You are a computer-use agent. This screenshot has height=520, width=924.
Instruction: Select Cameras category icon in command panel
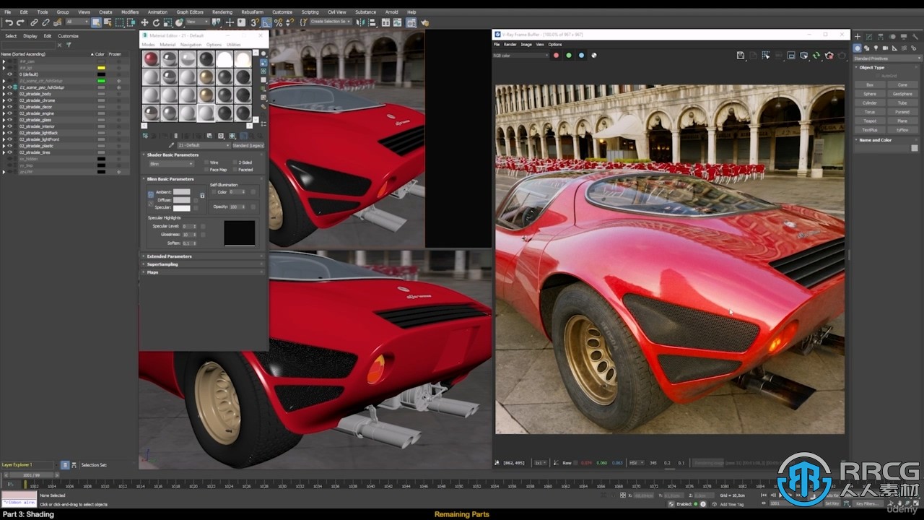[x=886, y=48]
